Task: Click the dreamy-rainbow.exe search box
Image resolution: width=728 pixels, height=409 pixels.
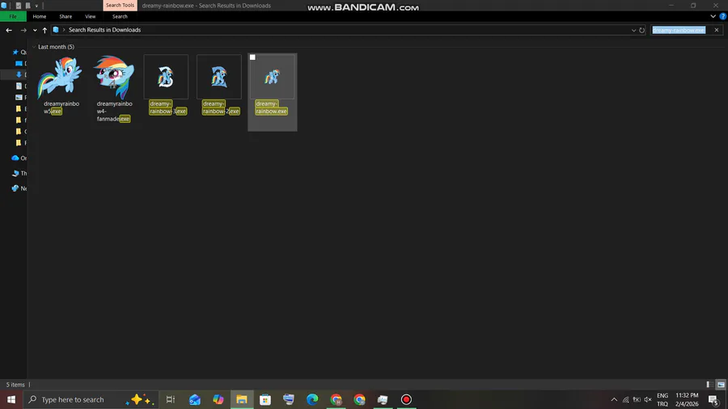Action: 679,30
